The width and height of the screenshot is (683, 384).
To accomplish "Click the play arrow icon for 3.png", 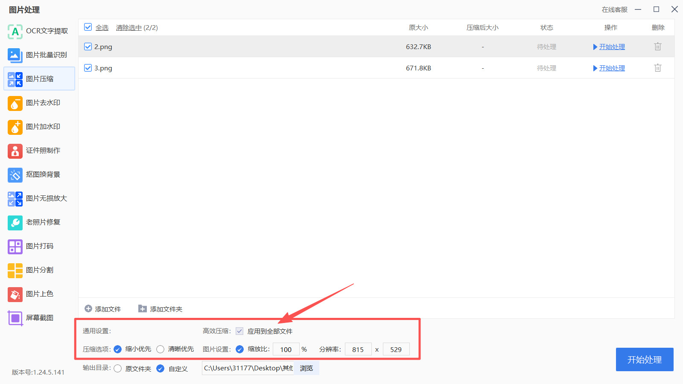I will [x=595, y=68].
